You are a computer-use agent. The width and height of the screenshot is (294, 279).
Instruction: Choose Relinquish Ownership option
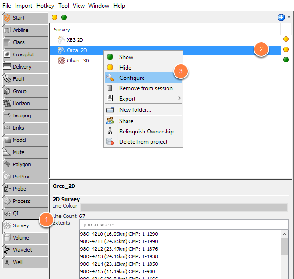[143, 132]
